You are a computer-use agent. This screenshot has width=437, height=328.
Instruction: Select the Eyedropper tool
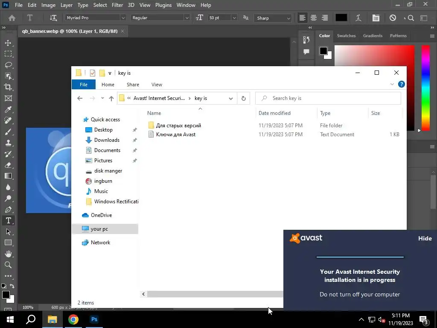click(x=8, y=109)
